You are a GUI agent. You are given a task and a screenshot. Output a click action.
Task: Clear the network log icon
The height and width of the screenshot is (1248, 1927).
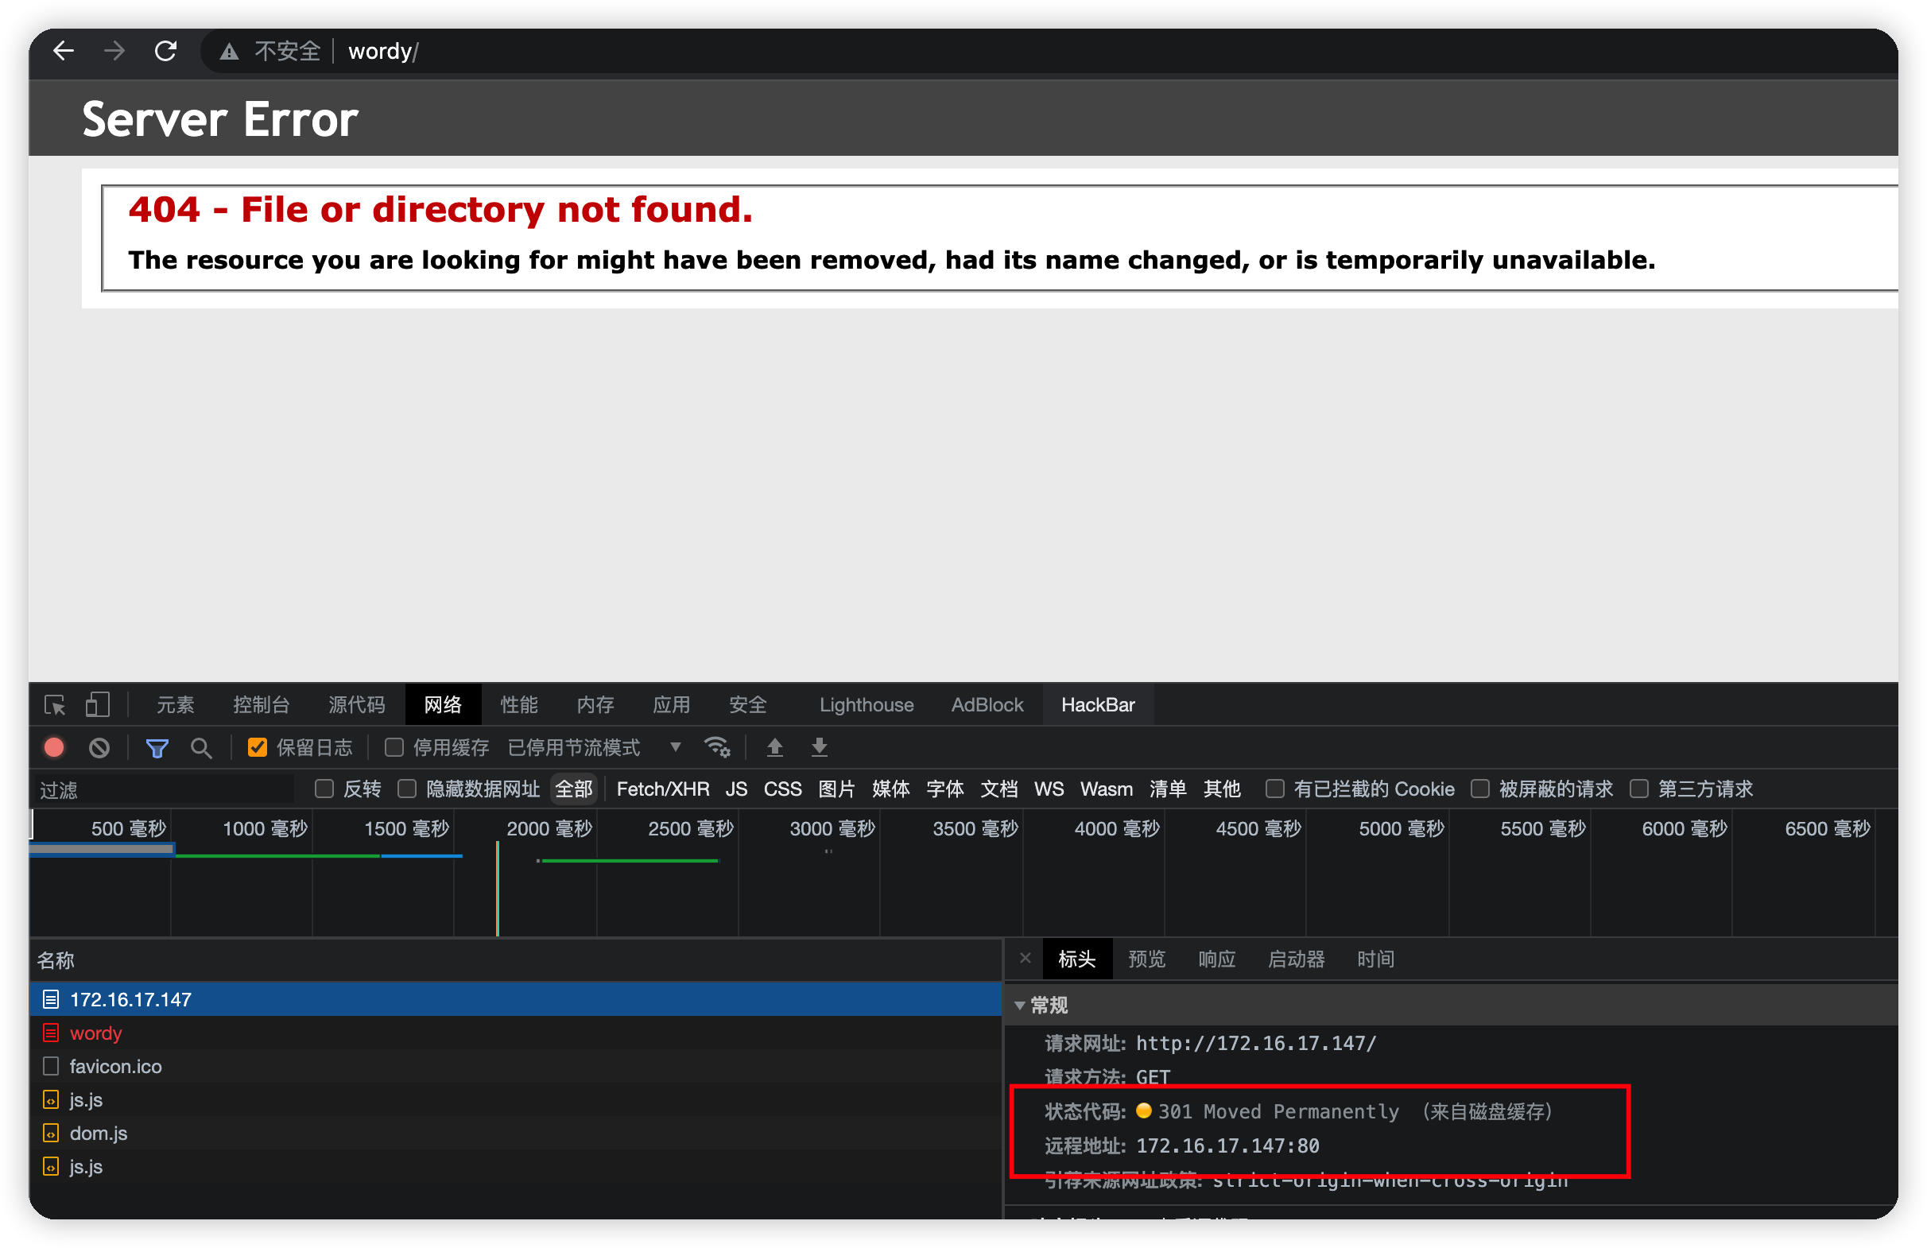pos(99,748)
